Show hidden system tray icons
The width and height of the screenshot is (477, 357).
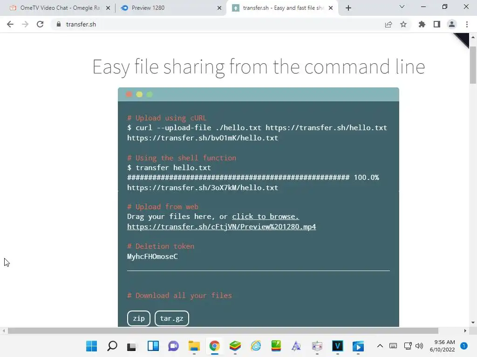(380, 346)
